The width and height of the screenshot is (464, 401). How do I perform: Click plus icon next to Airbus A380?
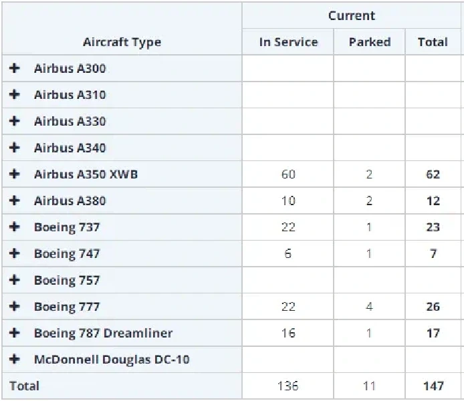15,200
